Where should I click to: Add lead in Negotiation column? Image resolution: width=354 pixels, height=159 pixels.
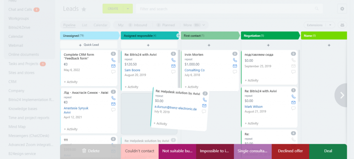coord(268,45)
